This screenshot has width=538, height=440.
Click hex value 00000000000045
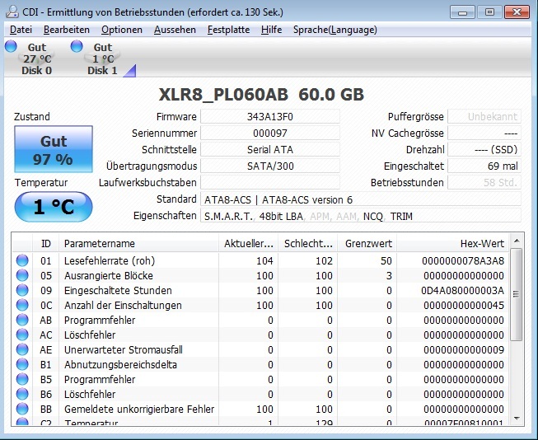point(464,305)
